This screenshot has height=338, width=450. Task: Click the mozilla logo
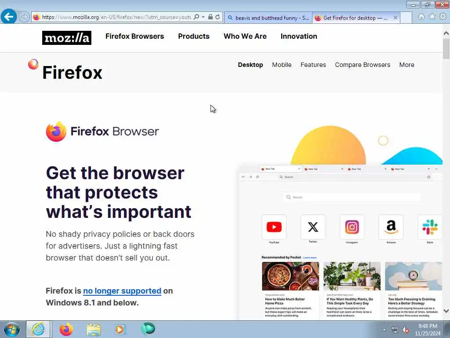67,38
